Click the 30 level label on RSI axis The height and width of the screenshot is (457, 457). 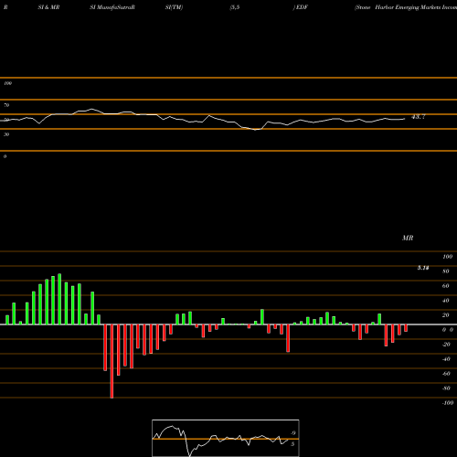tap(6, 134)
